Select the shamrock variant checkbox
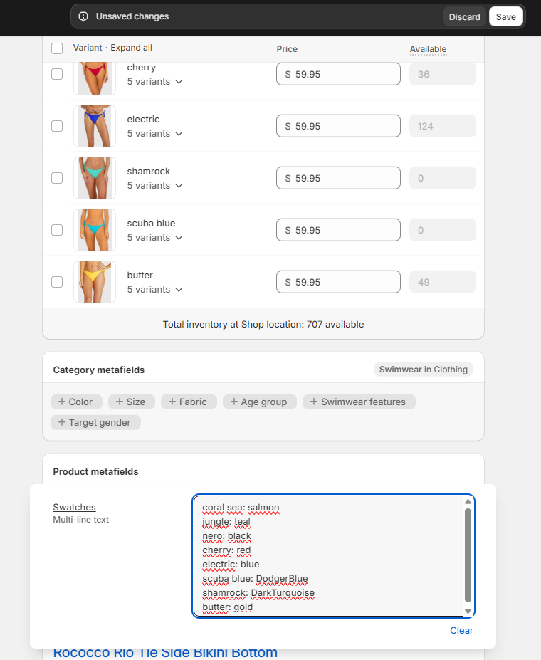 click(x=57, y=178)
